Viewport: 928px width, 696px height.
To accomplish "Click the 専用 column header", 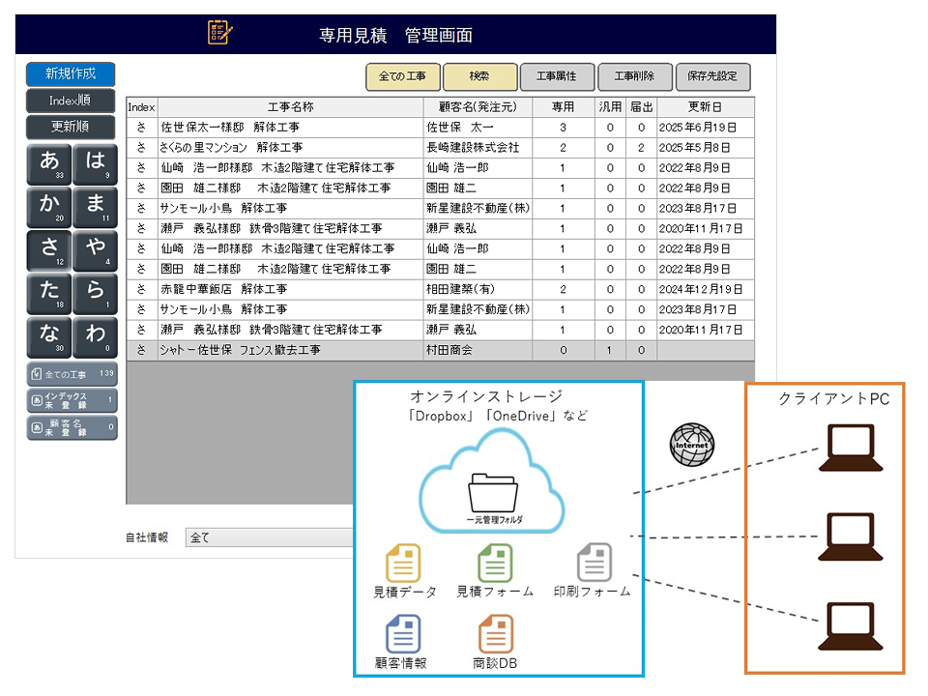I will pyautogui.click(x=564, y=107).
